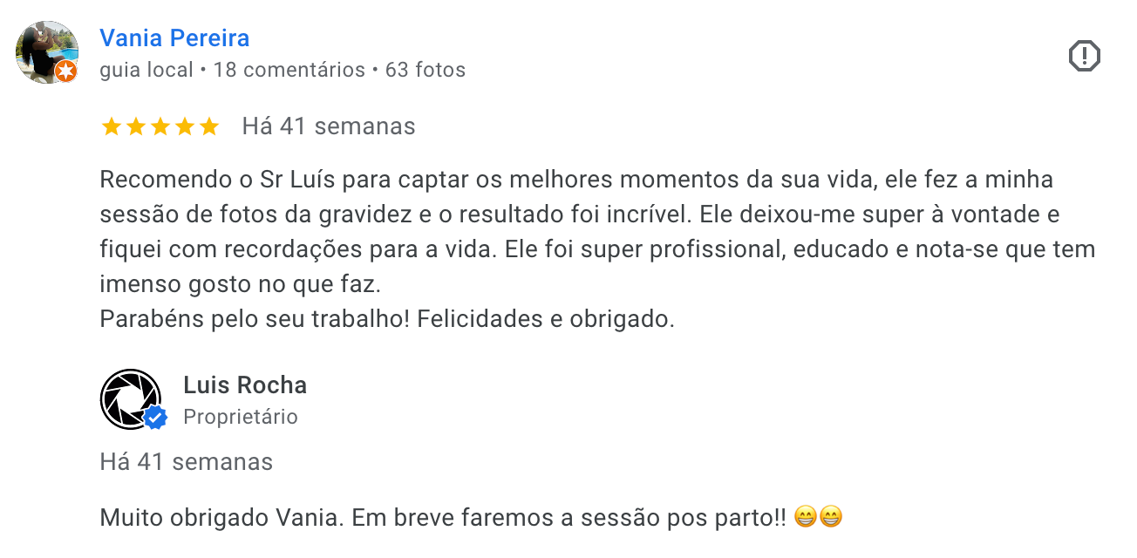
Task: Select the Luis Rocha owner name
Action: coord(244,384)
